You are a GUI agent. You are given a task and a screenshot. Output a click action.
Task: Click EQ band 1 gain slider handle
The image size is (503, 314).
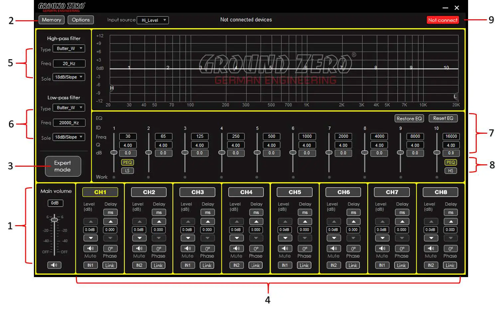pos(114,152)
